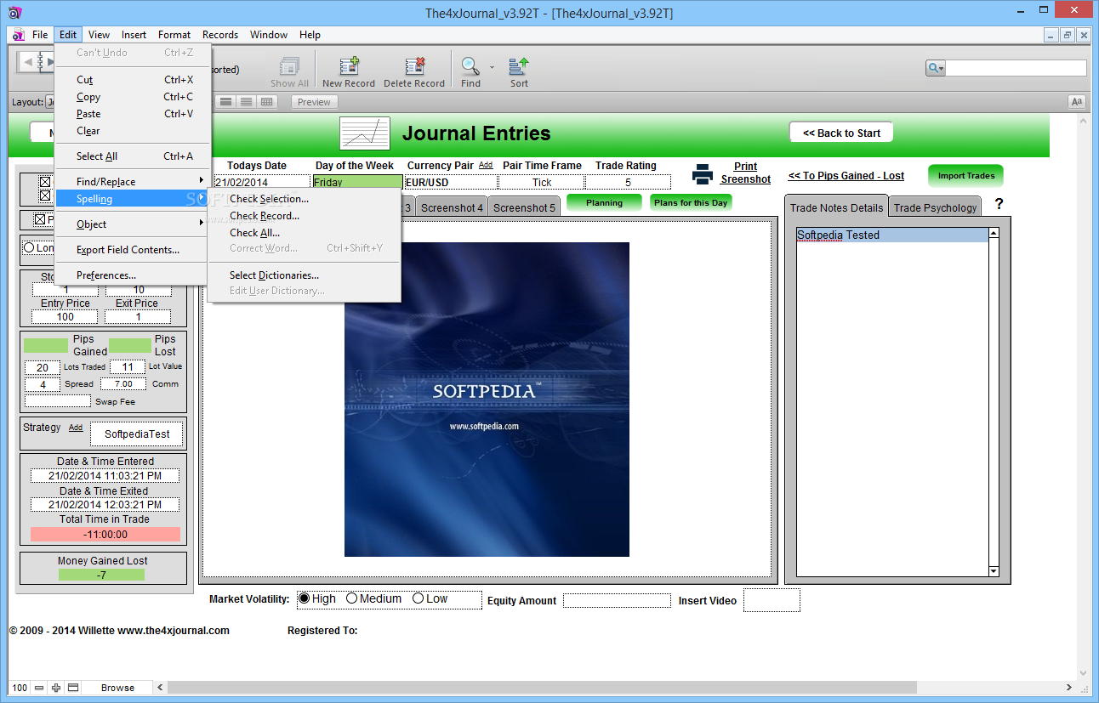Screen dimensions: 1099x703
Task: Click the Aa formatting bar icon
Action: 1077,102
